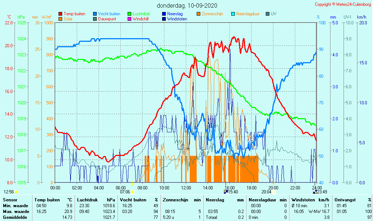Image resolution: width=373 pixels, height=221 pixels.
Task: Click the chart title donderdag, 10-09-2020
Action: click(186, 5)
